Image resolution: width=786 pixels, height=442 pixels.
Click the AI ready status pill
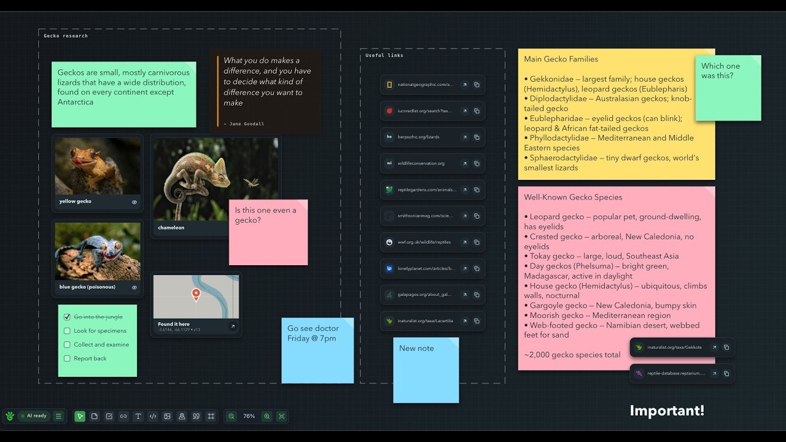tap(34, 416)
